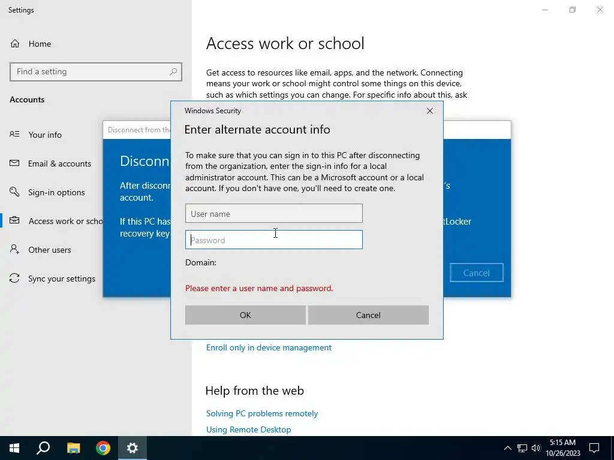Open Sync your settings
Image resolution: width=614 pixels, height=460 pixels.
pos(62,279)
